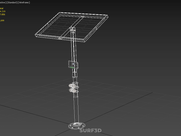The width and height of the screenshot is (181, 136).
Task: Open the [Standard] viewport shading menu
Action: pyautogui.click(x=12, y=3)
